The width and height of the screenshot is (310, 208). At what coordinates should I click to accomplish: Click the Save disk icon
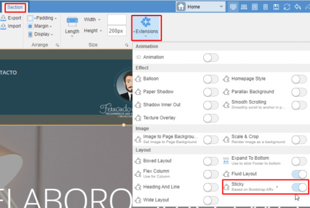pos(276,7)
